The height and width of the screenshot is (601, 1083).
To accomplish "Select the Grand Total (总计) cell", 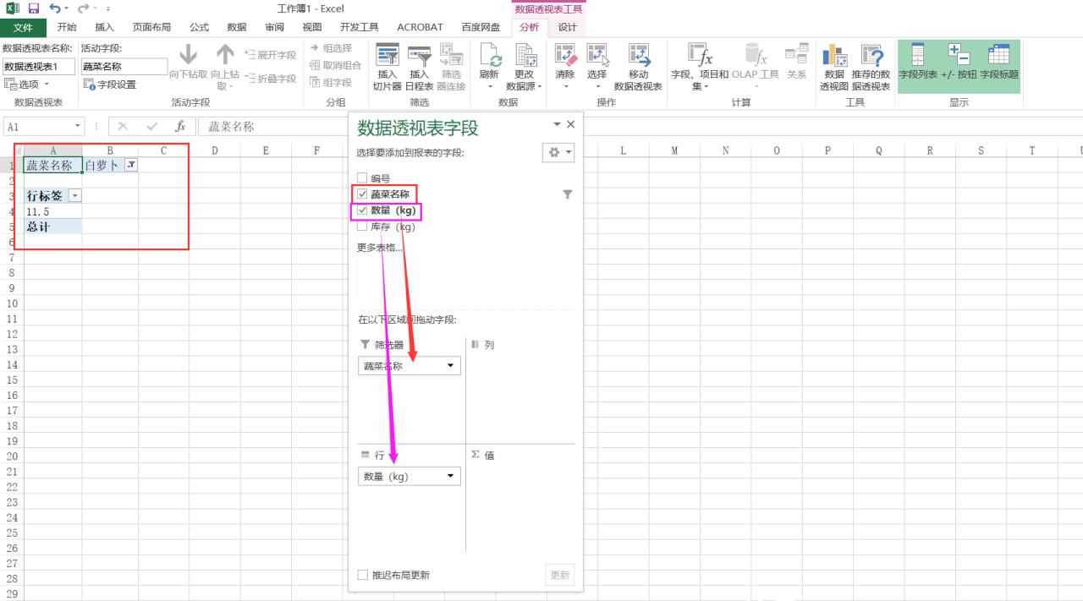I will click(x=53, y=227).
